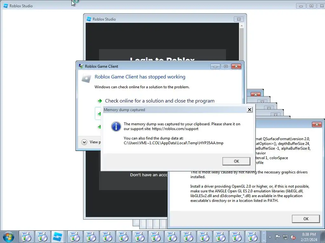Screen dimensions: 325x243
Task: Click the main Roblox Studio title bar icon
Action: (6, 6)
